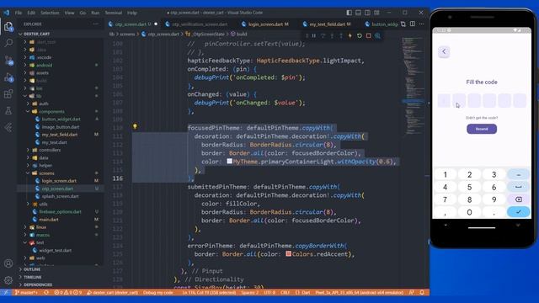Click the split editor right icon
Viewport: 539px width, 303px height.
click(x=413, y=24)
